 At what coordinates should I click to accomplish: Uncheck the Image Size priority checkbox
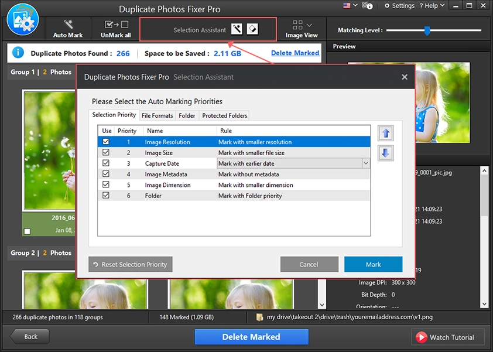[x=105, y=152]
